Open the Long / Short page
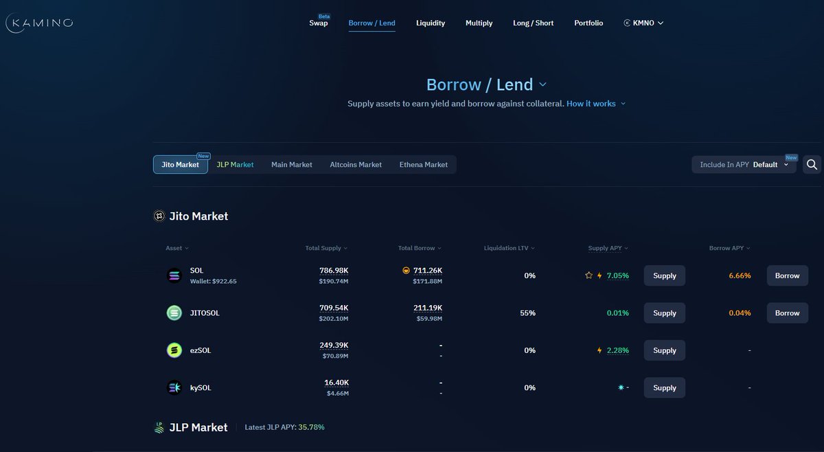Image resolution: width=824 pixels, height=452 pixels. tap(533, 23)
